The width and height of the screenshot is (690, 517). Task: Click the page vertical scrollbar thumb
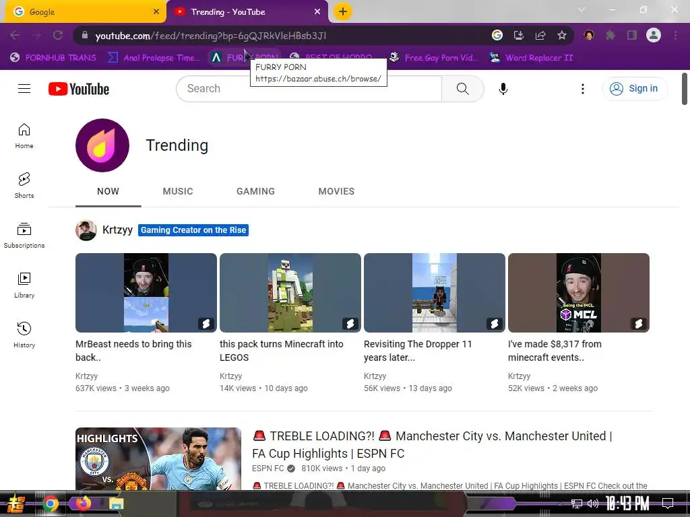click(x=685, y=89)
